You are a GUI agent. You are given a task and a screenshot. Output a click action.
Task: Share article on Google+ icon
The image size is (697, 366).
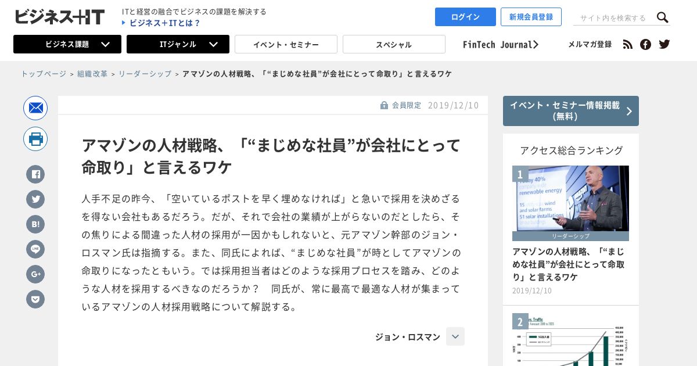(x=35, y=274)
